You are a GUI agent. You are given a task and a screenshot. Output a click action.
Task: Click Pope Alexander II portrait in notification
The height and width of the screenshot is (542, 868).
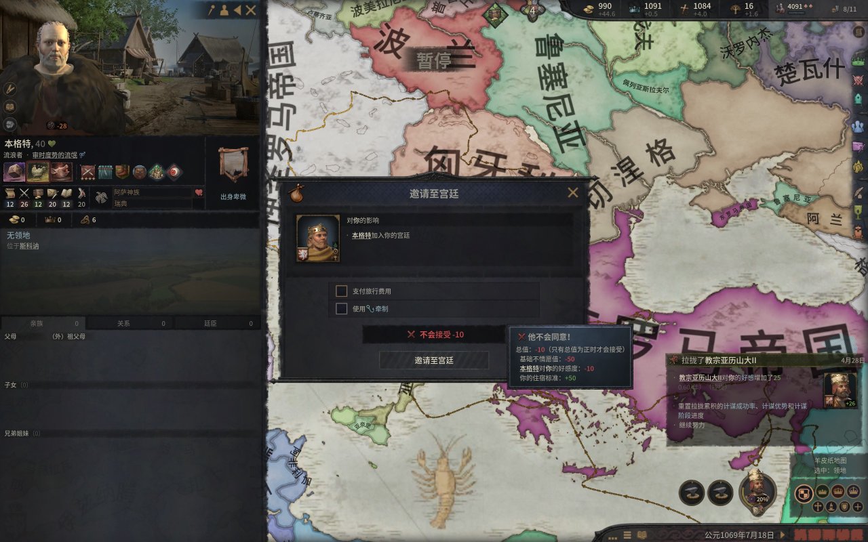pos(840,390)
